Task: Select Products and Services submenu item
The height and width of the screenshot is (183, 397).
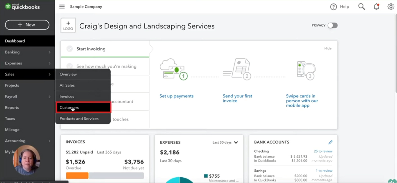Action: pyautogui.click(x=83, y=119)
